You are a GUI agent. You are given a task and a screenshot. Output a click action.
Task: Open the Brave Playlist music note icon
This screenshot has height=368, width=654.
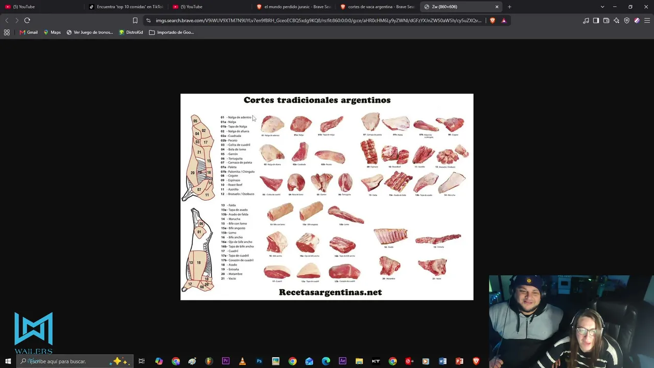586,20
